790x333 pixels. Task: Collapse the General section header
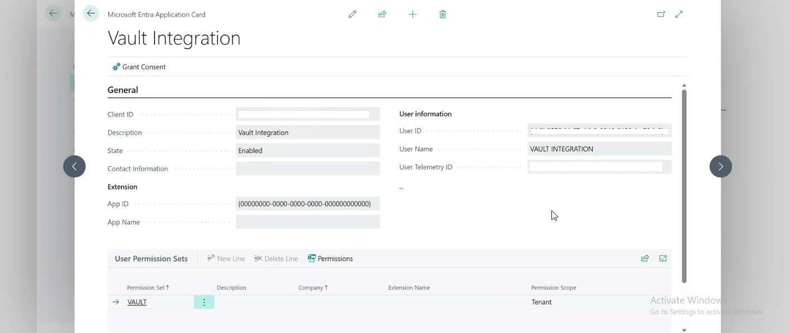(123, 90)
